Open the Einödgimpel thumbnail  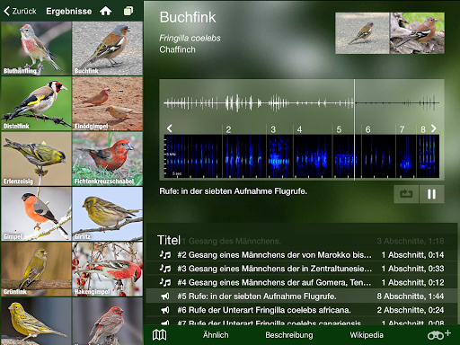108,103
